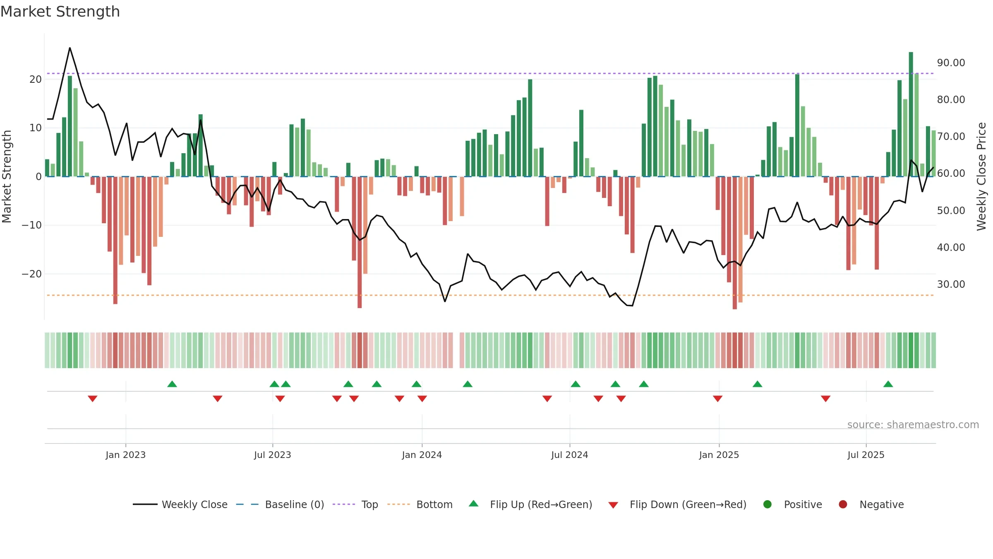Click the 30.00 price axis label
This screenshot has width=993, height=559.
point(951,284)
